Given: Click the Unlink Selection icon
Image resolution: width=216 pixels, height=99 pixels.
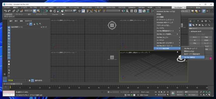Looking at the screenshot, I should pyautogui.click(x=18, y=11).
